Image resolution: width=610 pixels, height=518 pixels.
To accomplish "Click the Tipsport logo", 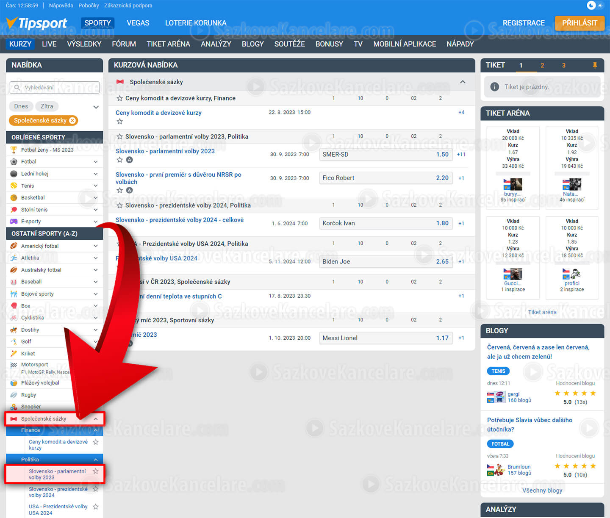I will pyautogui.click(x=37, y=23).
